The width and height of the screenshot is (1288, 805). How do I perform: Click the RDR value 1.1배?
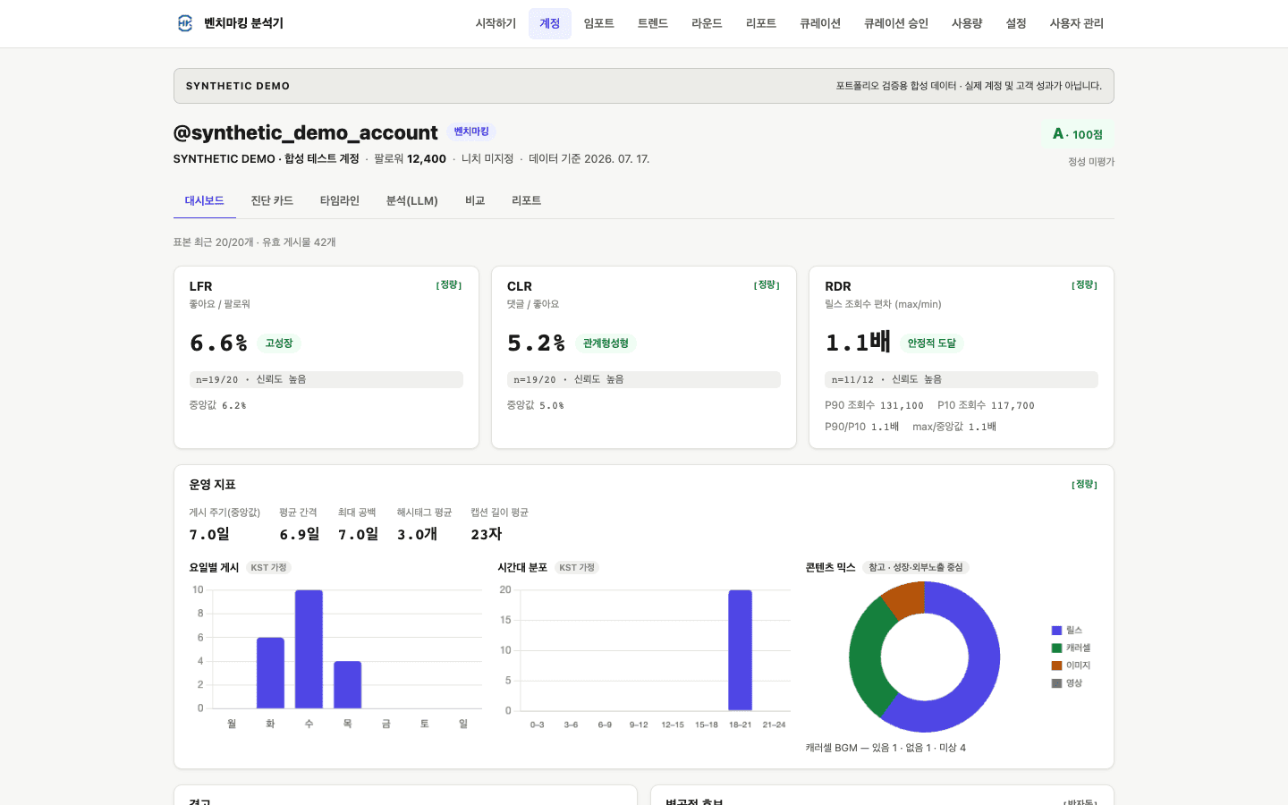(x=858, y=342)
